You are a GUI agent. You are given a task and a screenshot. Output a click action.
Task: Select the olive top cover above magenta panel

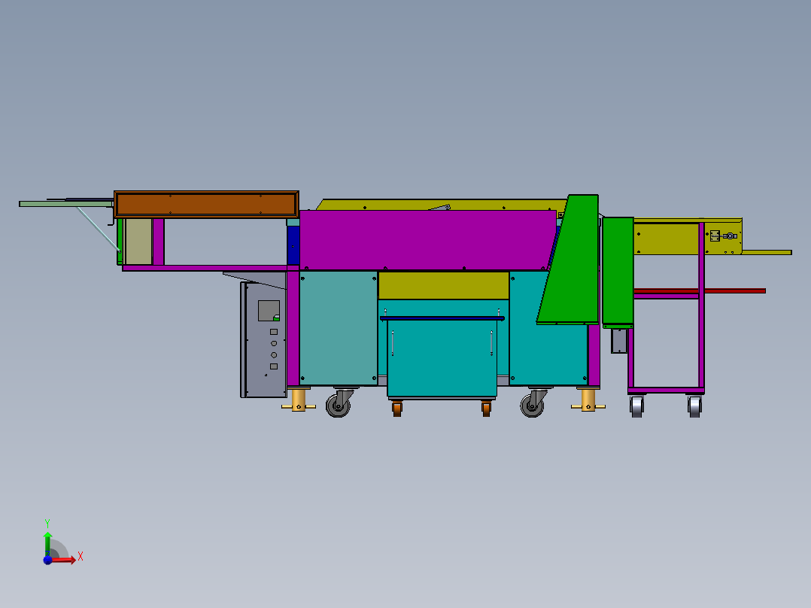pyautogui.click(x=442, y=205)
